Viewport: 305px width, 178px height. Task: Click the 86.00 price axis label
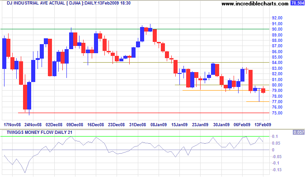[277, 51]
